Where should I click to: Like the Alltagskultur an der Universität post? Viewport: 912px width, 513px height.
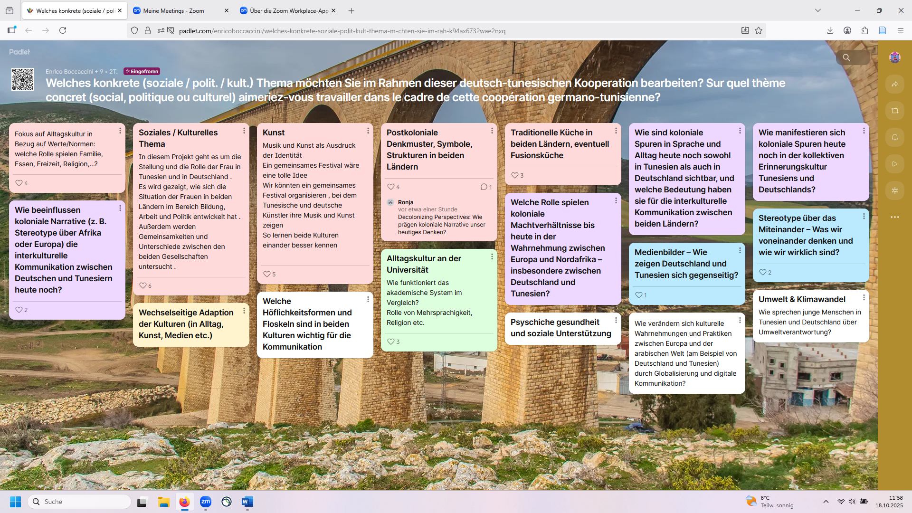pyautogui.click(x=390, y=342)
